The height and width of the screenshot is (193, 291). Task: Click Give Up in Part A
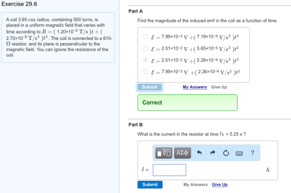point(219,87)
